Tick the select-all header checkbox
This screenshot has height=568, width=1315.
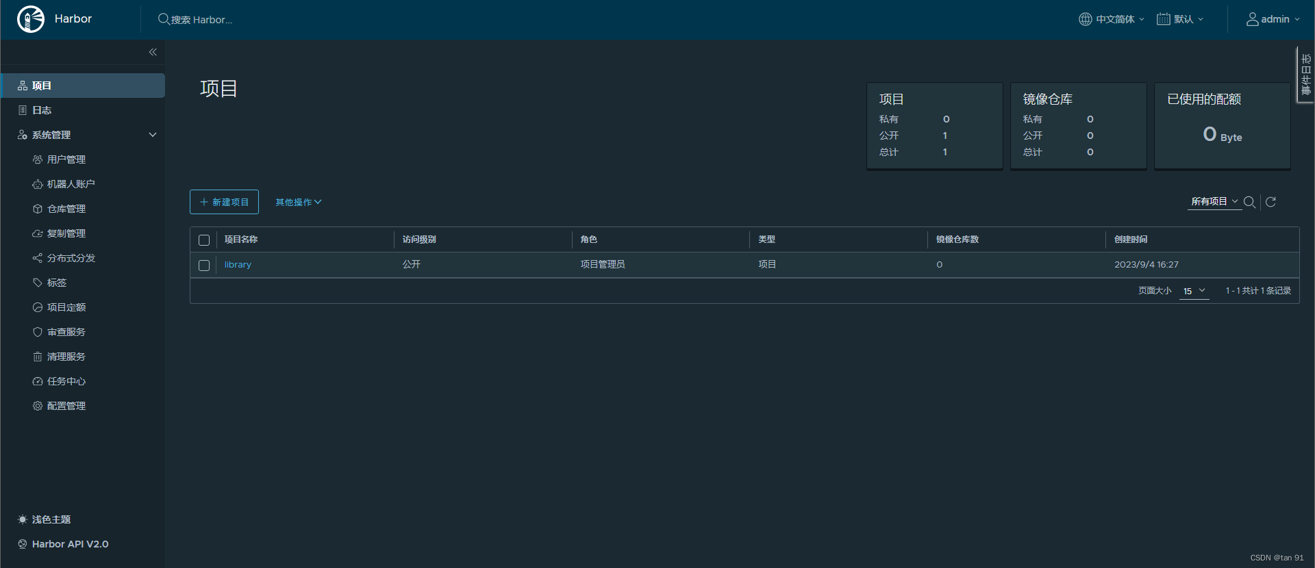click(x=204, y=240)
